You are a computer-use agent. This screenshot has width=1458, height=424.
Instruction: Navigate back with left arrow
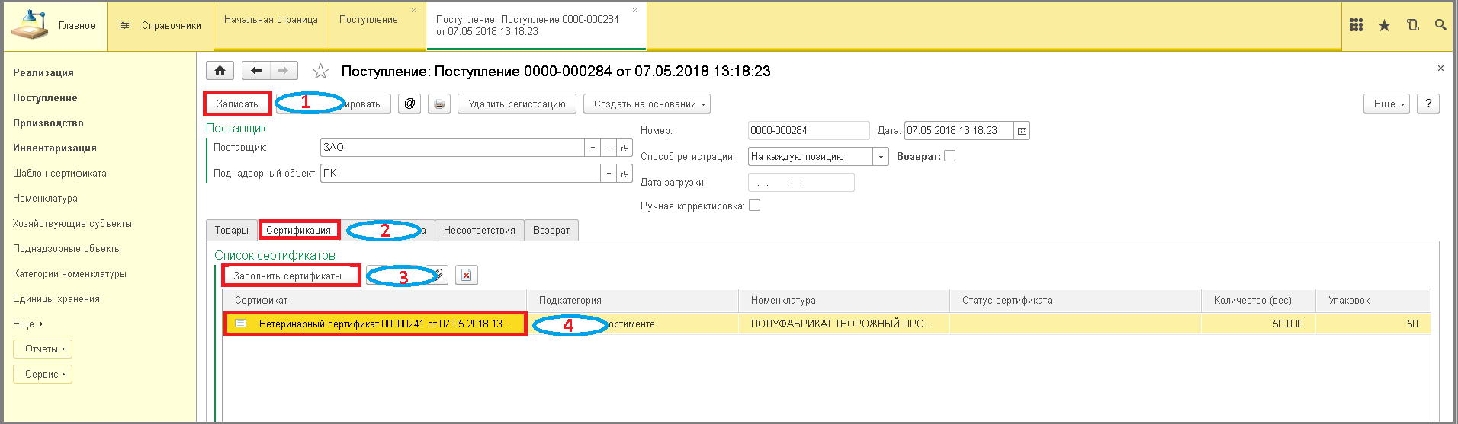coord(256,71)
